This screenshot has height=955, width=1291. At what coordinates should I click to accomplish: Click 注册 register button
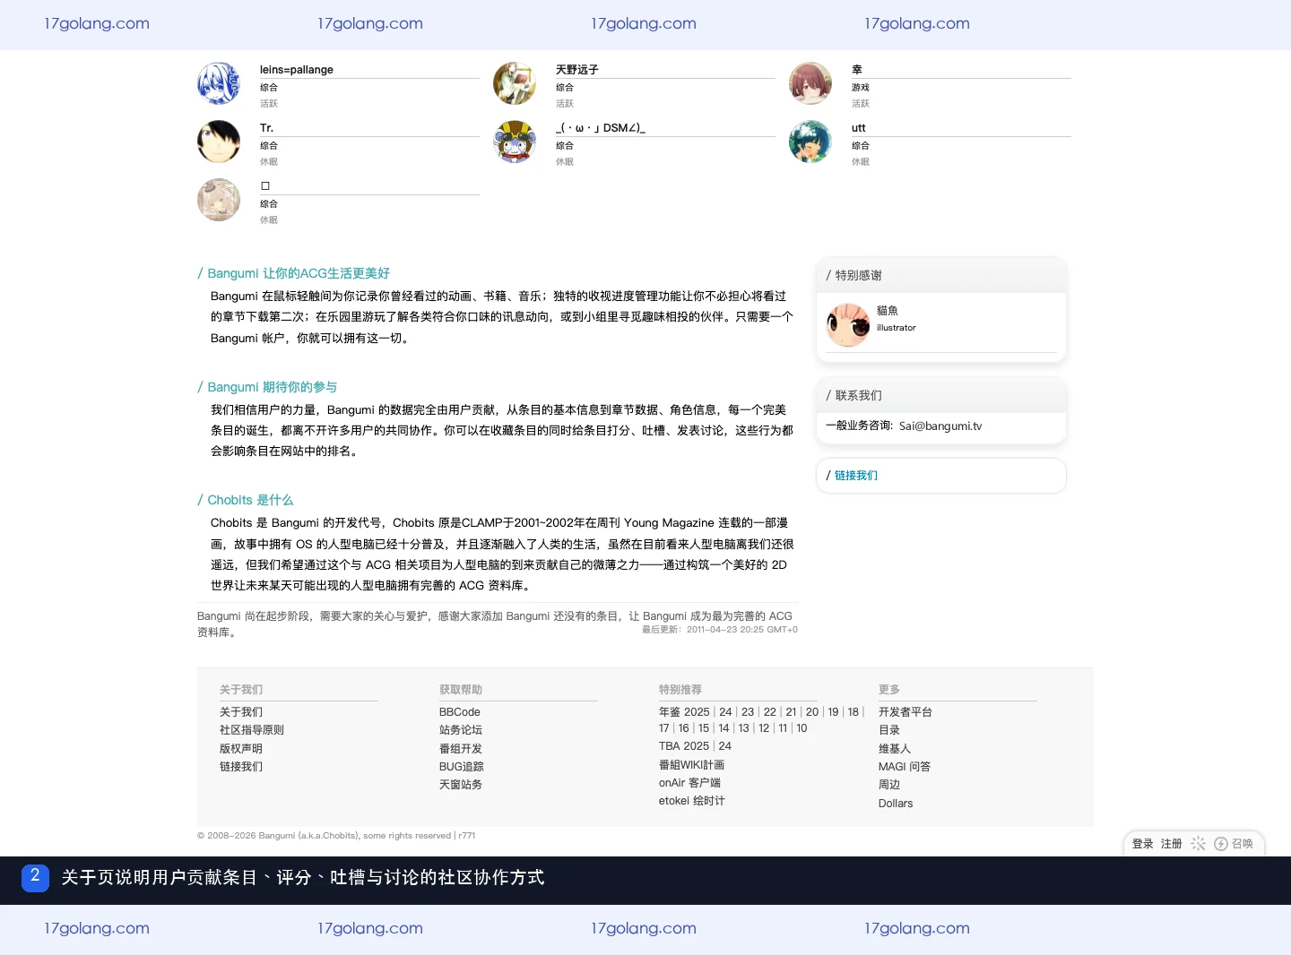1172,844
